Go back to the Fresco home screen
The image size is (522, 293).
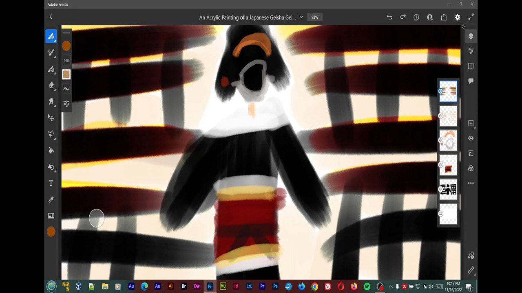[51, 17]
